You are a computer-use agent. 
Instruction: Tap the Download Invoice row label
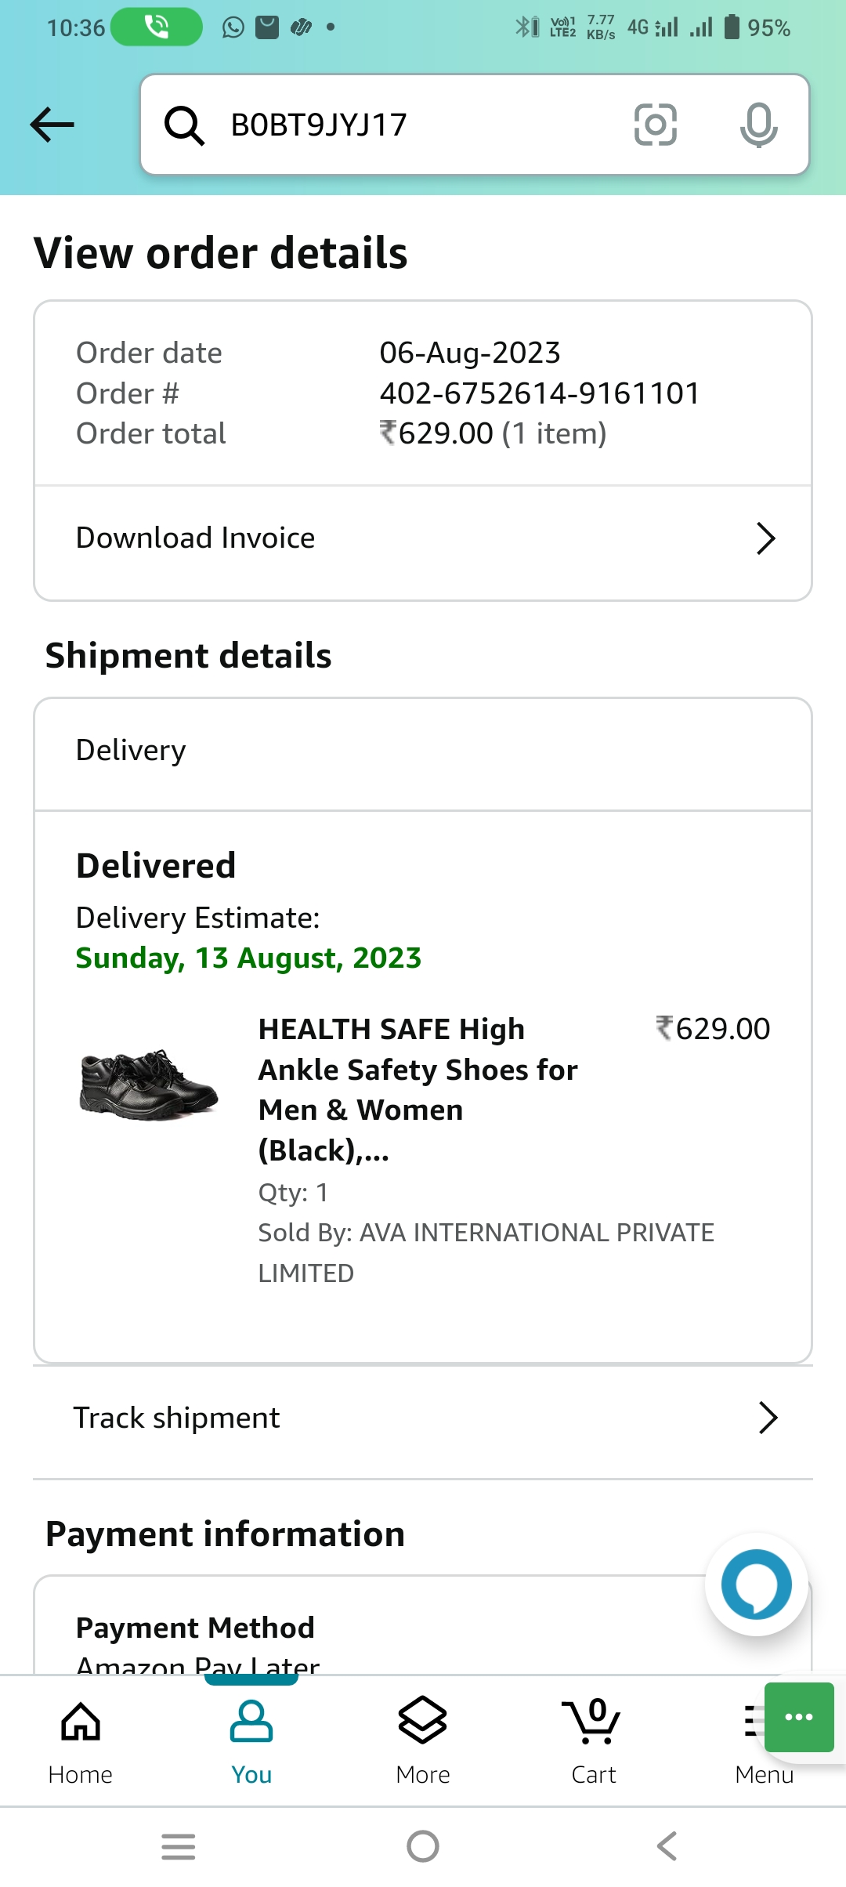[196, 538]
